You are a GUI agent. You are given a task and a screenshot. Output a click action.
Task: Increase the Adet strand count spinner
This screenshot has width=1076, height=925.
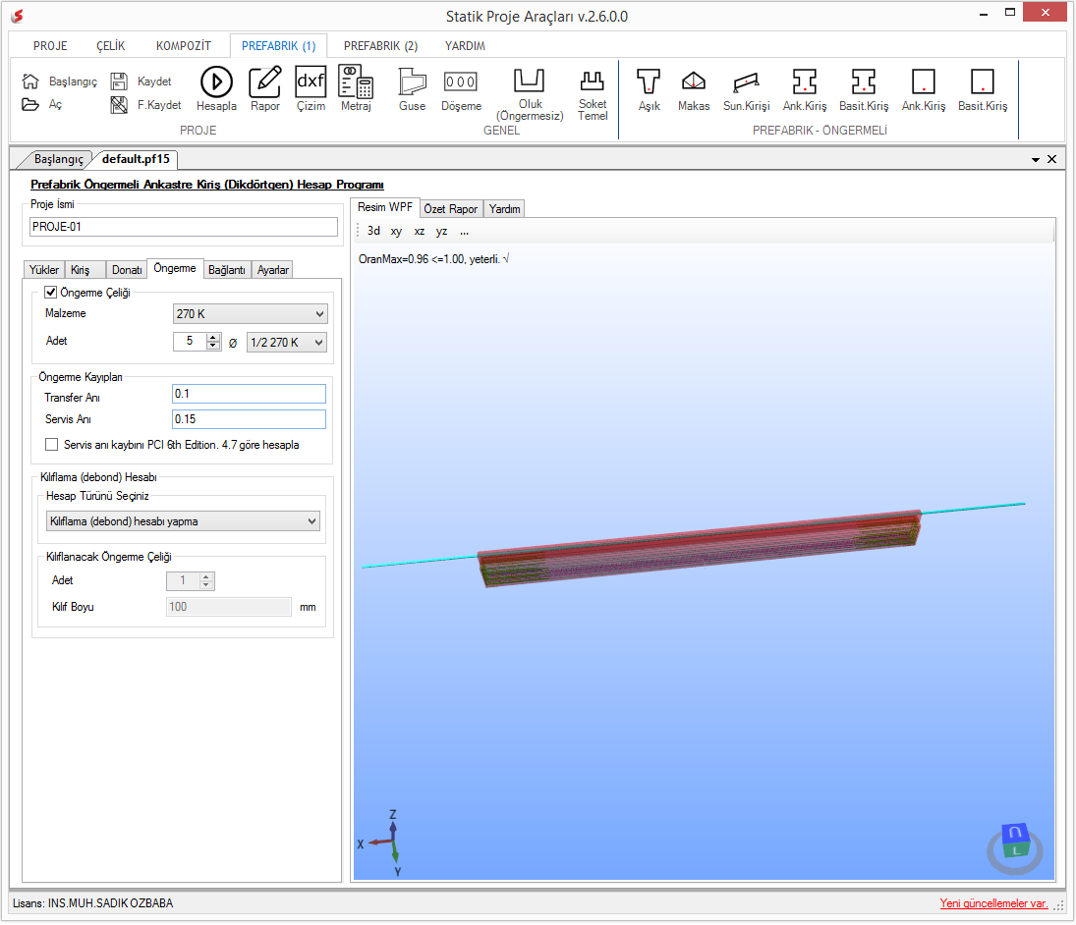(213, 338)
